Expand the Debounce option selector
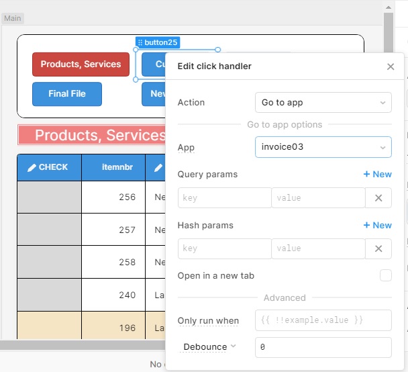Screen dimensions: 408x372 click(209, 347)
